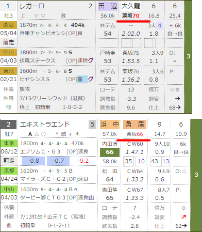Click the time 1.47.1
Screen dimensions: 202x232
coord(134,152)
